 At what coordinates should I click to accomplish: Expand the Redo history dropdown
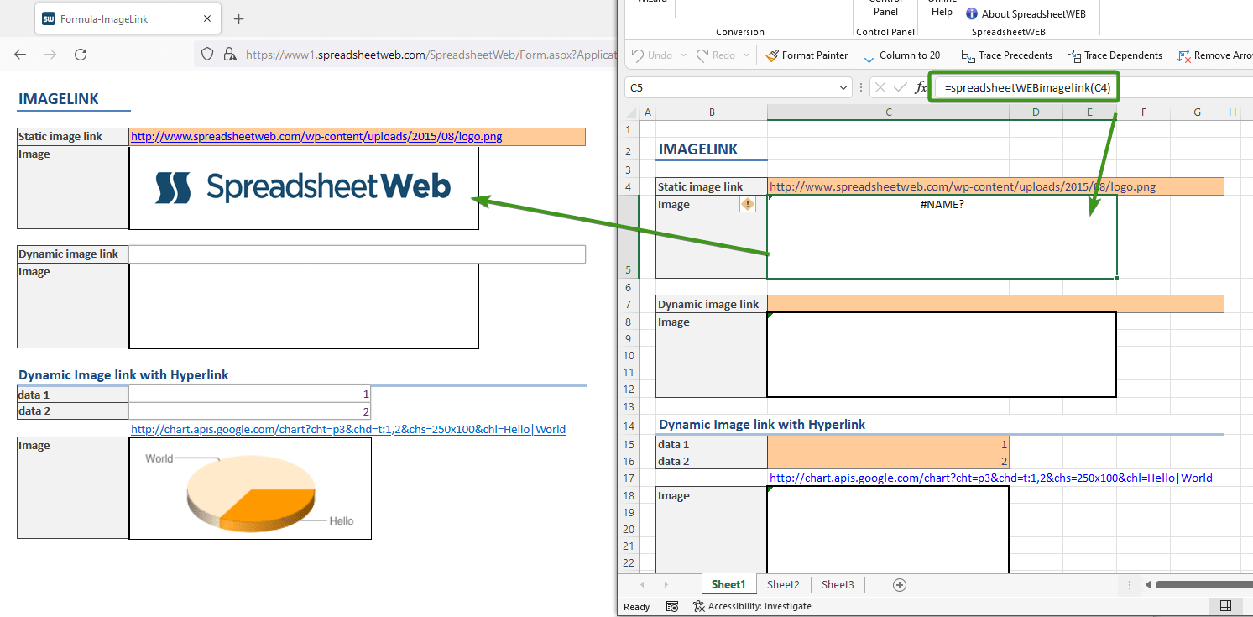[746, 55]
